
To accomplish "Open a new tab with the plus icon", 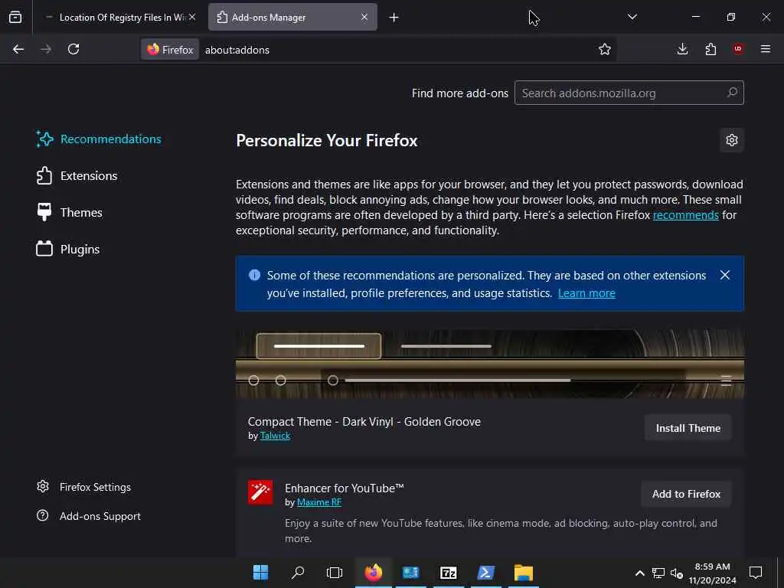I will point(394,18).
